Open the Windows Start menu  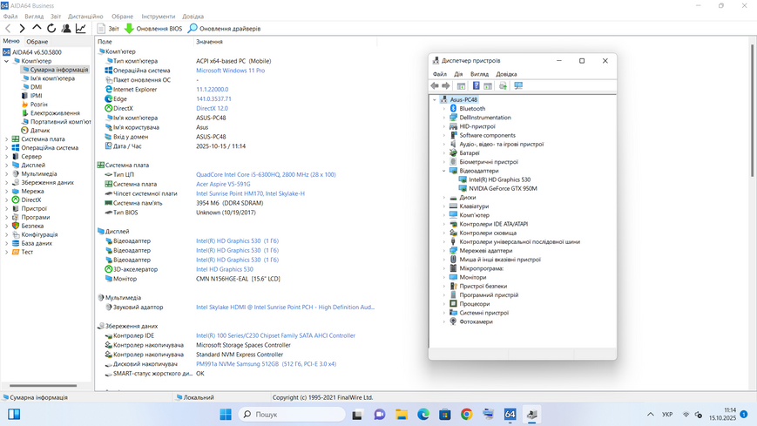[x=226, y=415]
